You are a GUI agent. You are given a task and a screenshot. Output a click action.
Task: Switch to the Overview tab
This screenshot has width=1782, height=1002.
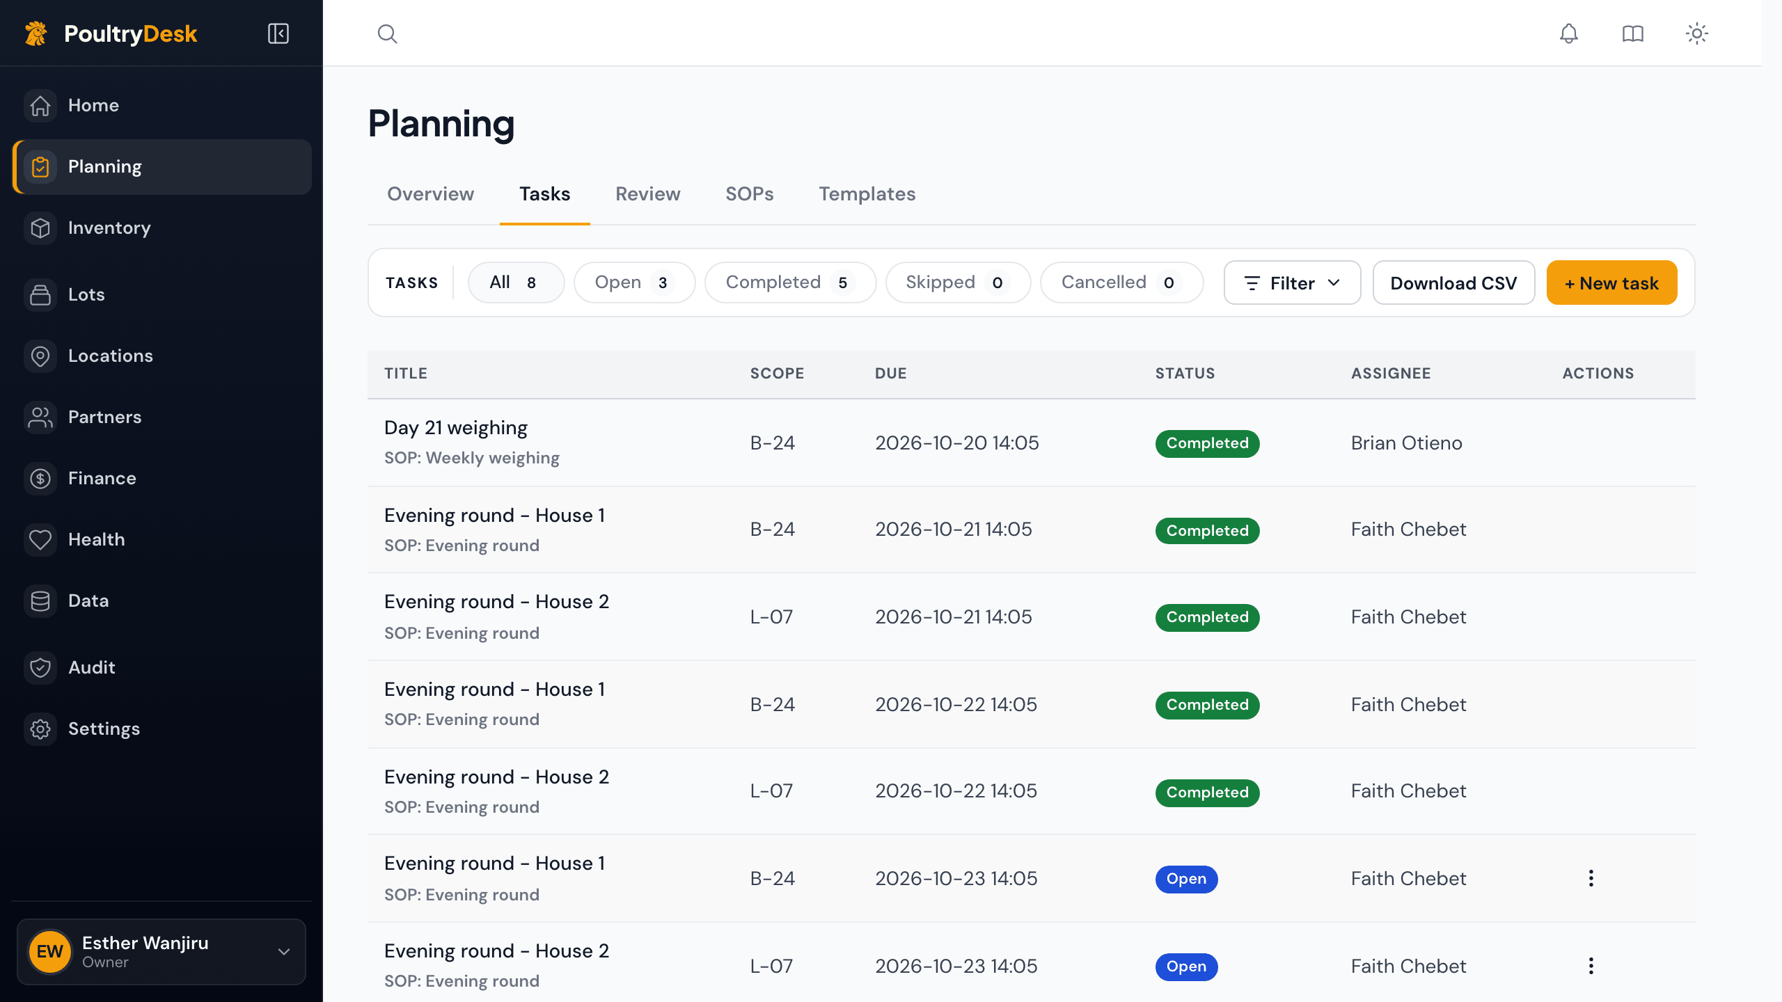430,194
